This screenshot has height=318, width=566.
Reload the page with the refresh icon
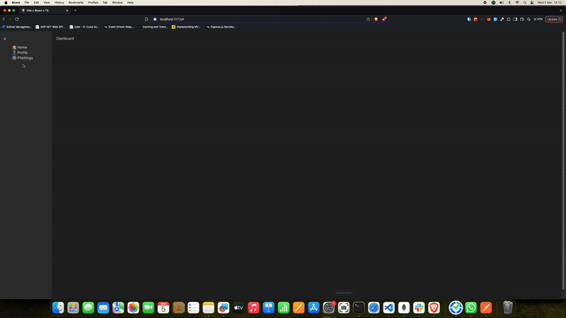point(17,19)
